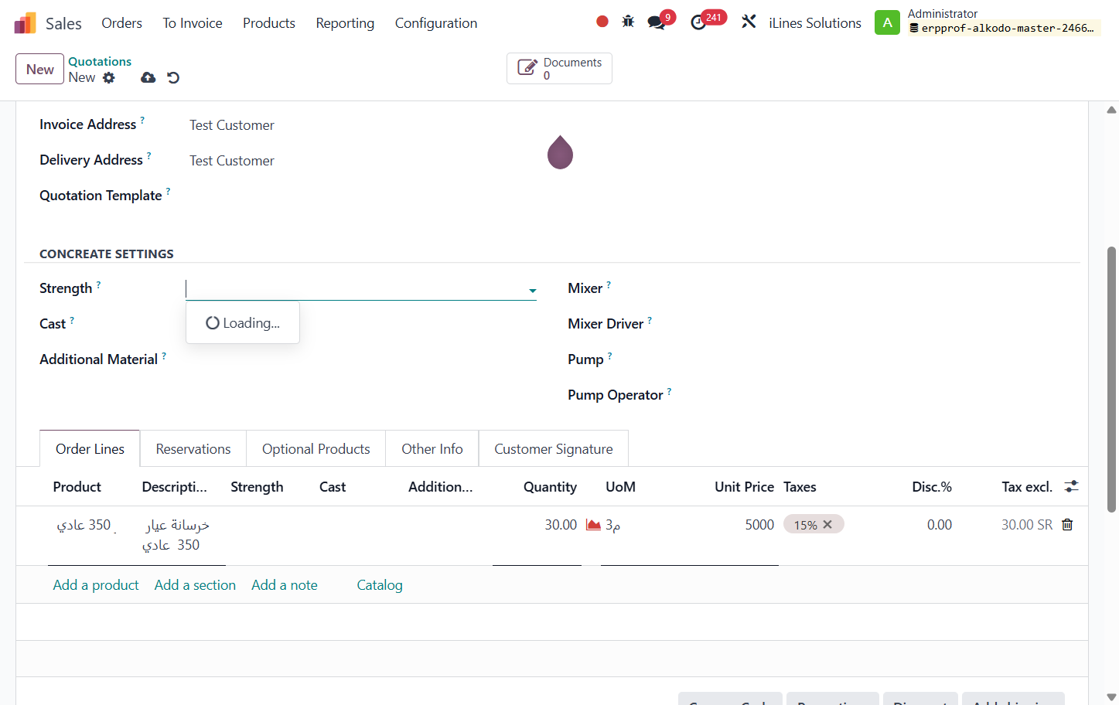Open the iLines Solutions company switcher

click(815, 23)
